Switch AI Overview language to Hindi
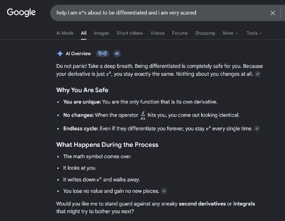The width and height of the screenshot is (285, 221). (x=103, y=54)
